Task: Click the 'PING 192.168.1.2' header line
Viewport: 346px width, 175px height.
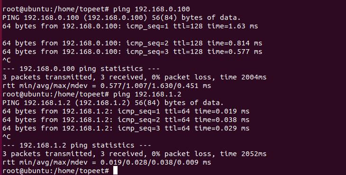Action: click(x=113, y=103)
